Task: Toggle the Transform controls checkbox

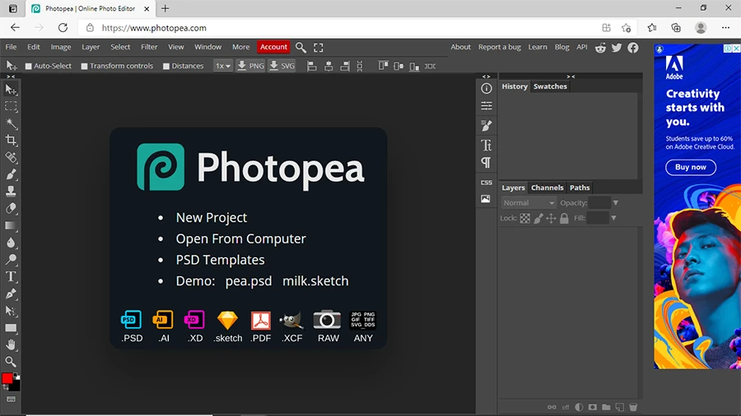Action: point(85,66)
